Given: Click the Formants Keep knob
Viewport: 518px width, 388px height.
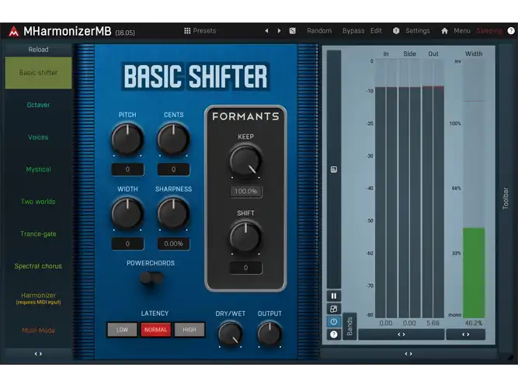Looking at the screenshot, I should [x=245, y=161].
